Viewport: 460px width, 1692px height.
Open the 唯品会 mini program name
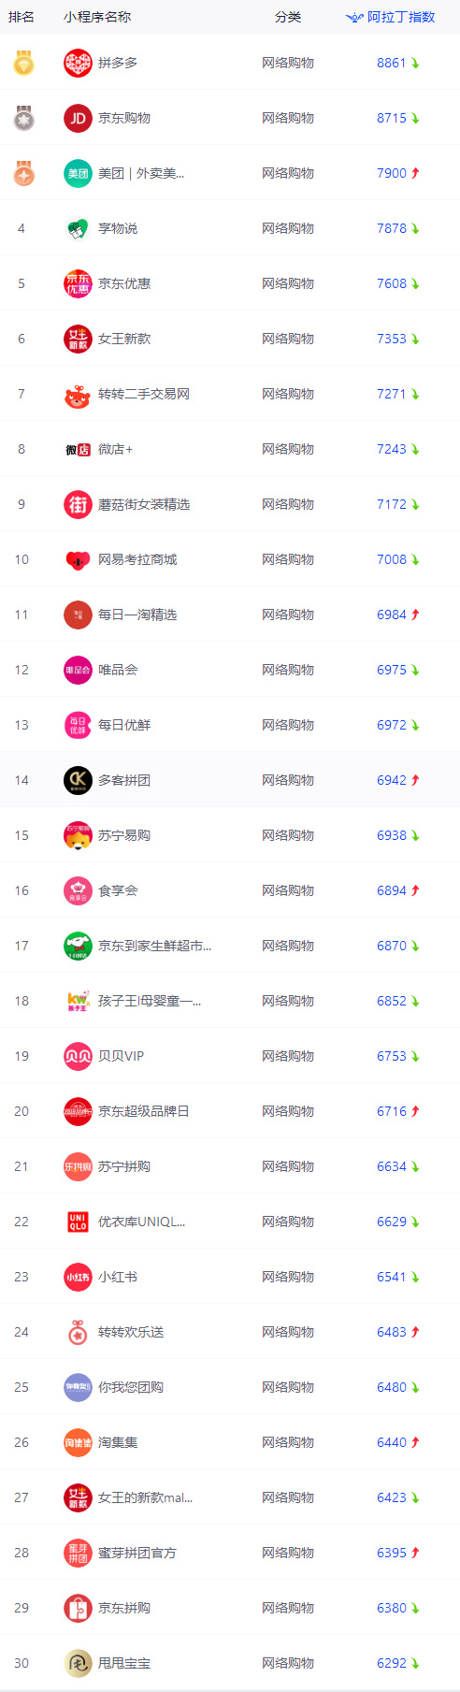click(118, 670)
